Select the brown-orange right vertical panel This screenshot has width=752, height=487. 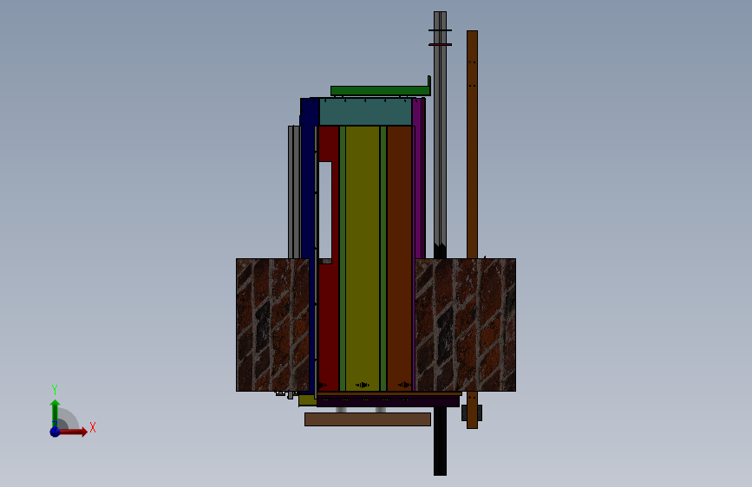pyautogui.click(x=400, y=259)
